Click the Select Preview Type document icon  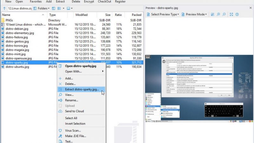pos(148,14)
